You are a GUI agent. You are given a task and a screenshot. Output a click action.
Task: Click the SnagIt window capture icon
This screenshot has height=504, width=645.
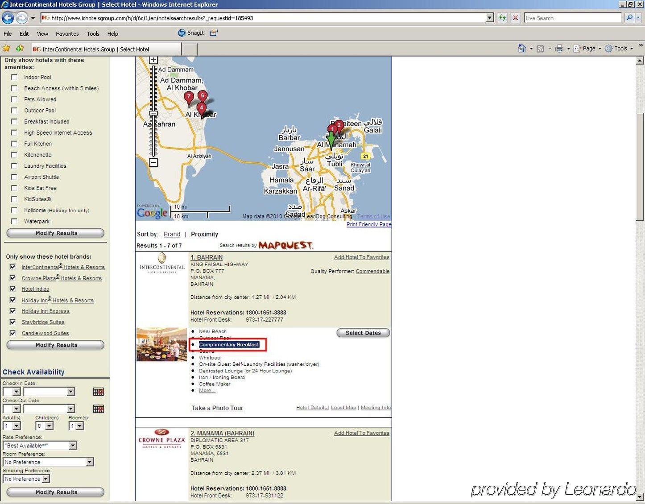(214, 33)
